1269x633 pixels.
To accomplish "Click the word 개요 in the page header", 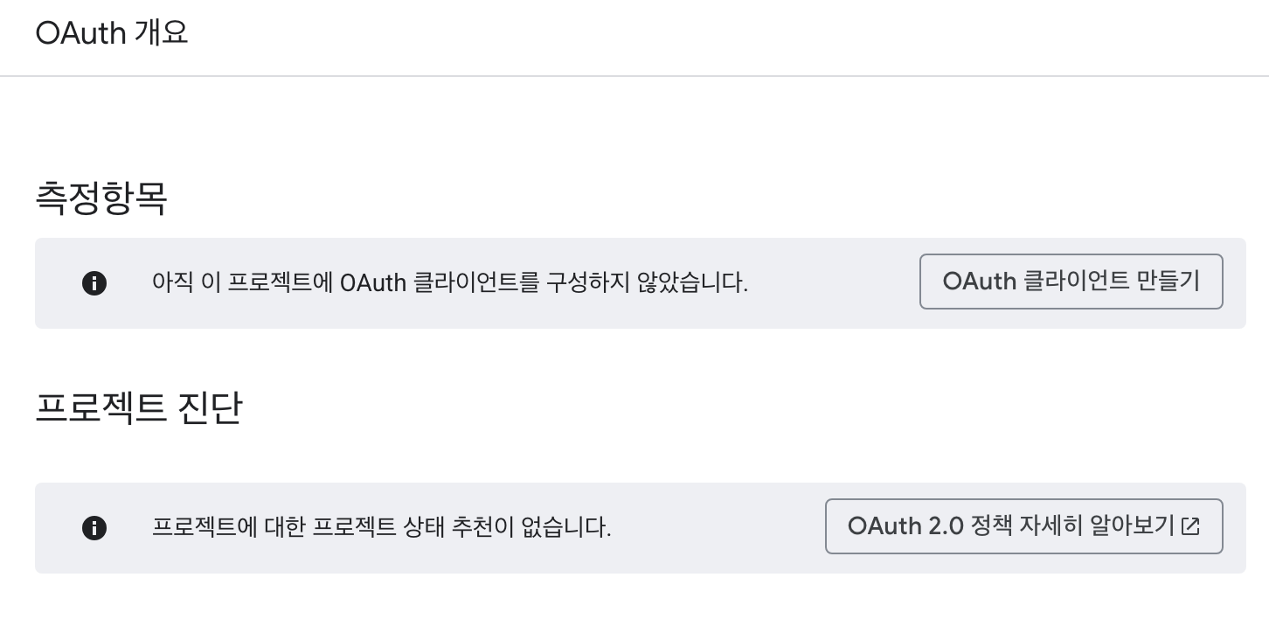I will (162, 33).
